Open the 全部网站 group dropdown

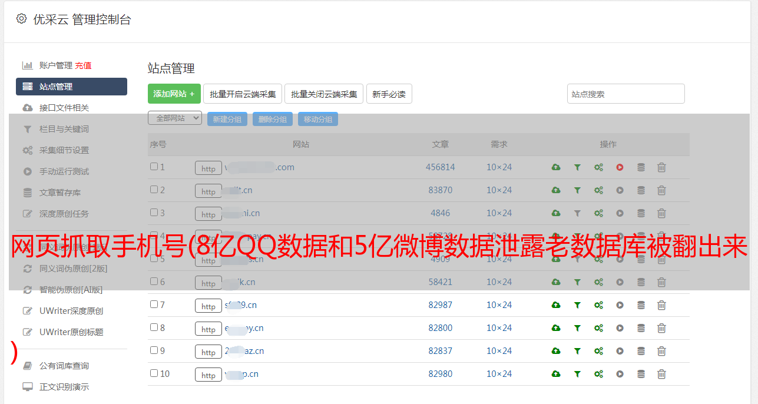click(x=175, y=118)
